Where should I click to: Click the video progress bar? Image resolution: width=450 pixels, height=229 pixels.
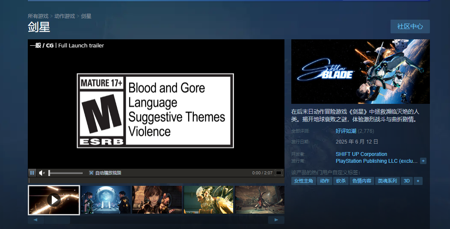156,181
